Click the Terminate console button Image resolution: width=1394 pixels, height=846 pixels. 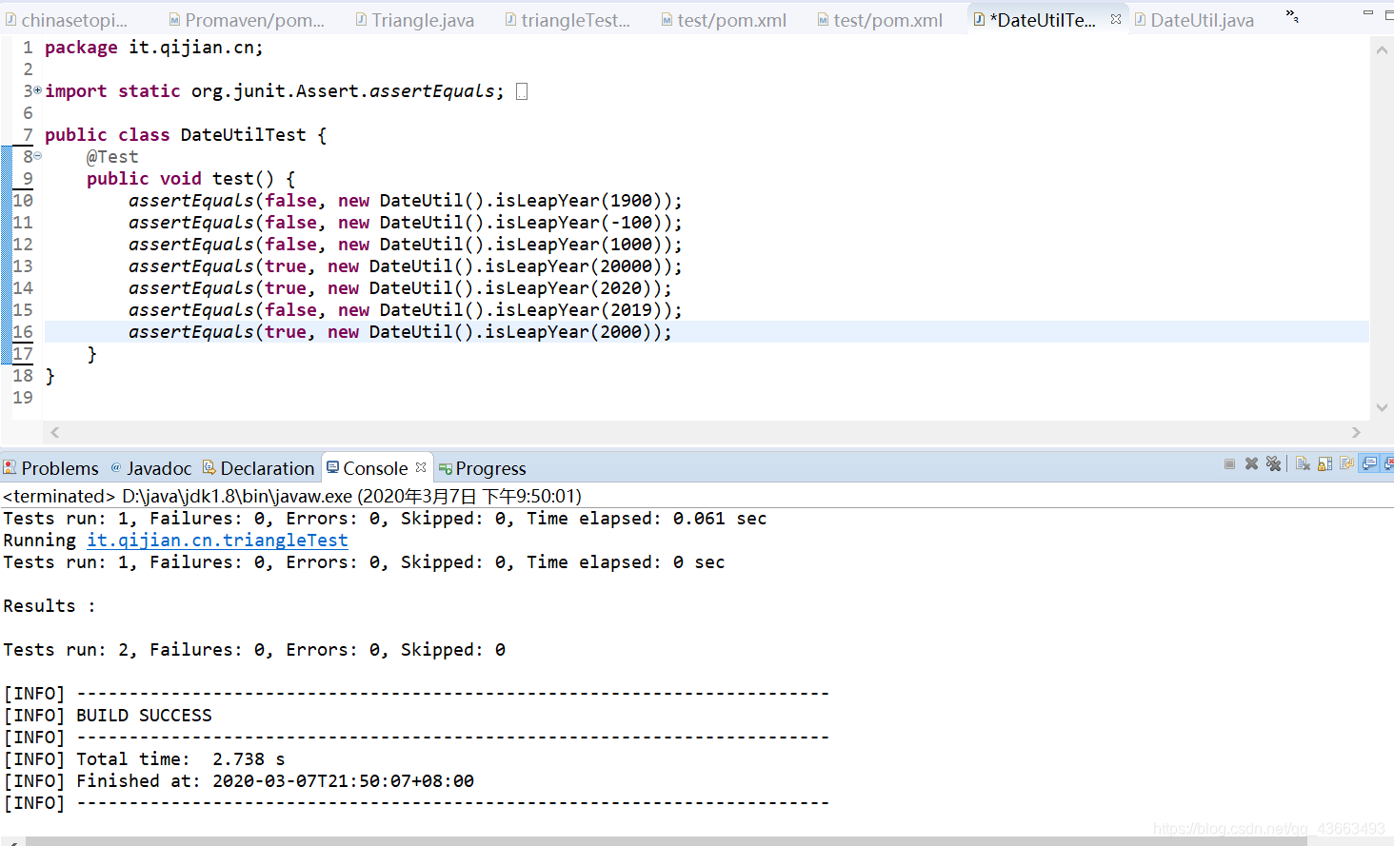click(1229, 463)
